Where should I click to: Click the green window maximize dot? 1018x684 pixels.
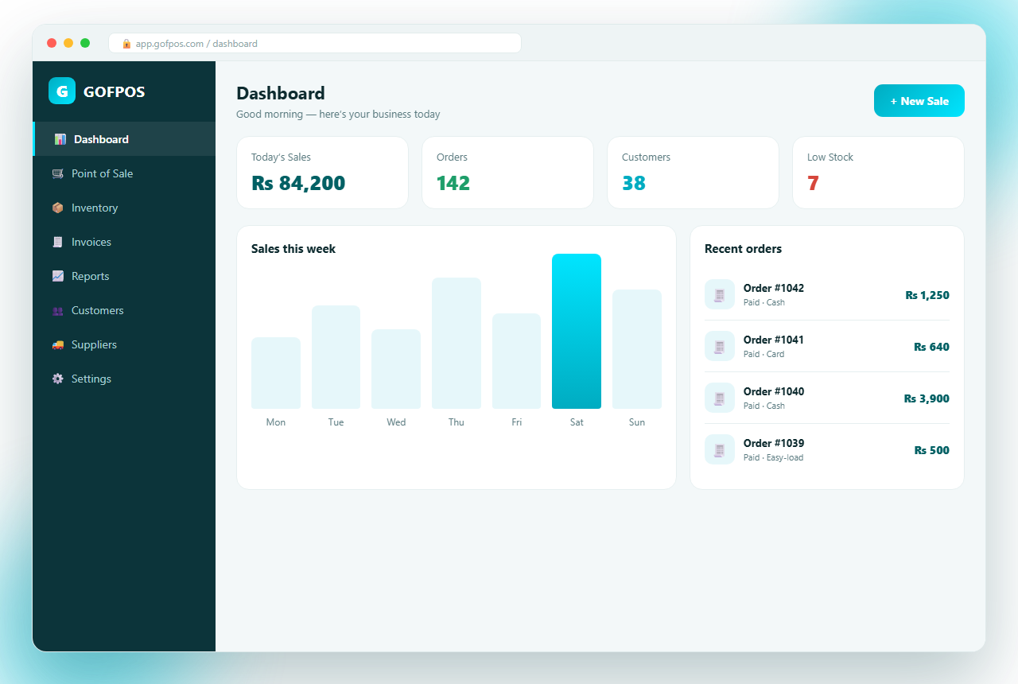click(85, 43)
